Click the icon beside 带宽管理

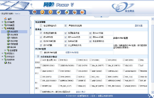tap(8, 44)
